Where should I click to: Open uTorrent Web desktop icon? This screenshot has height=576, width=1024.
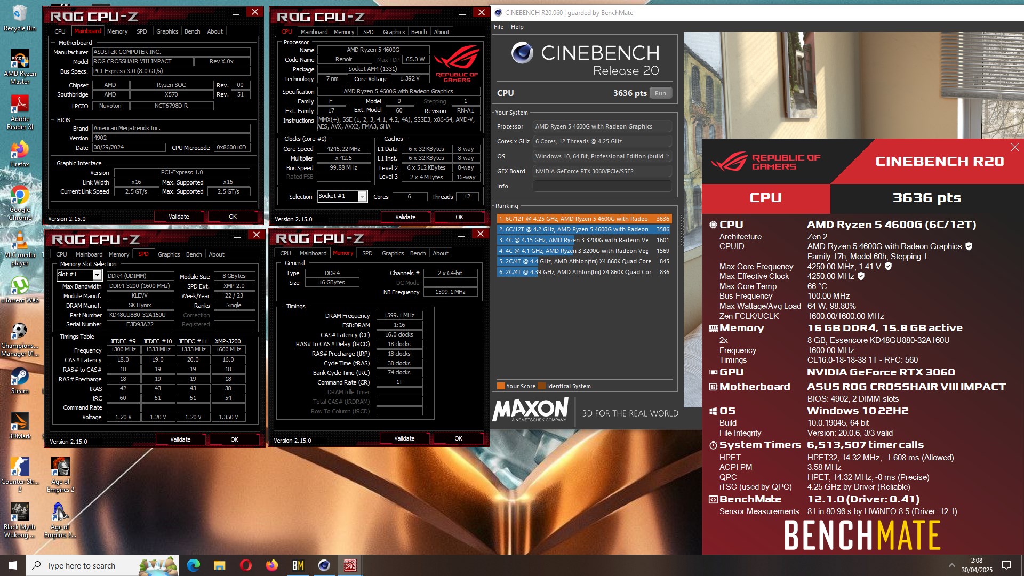pyautogui.click(x=20, y=290)
